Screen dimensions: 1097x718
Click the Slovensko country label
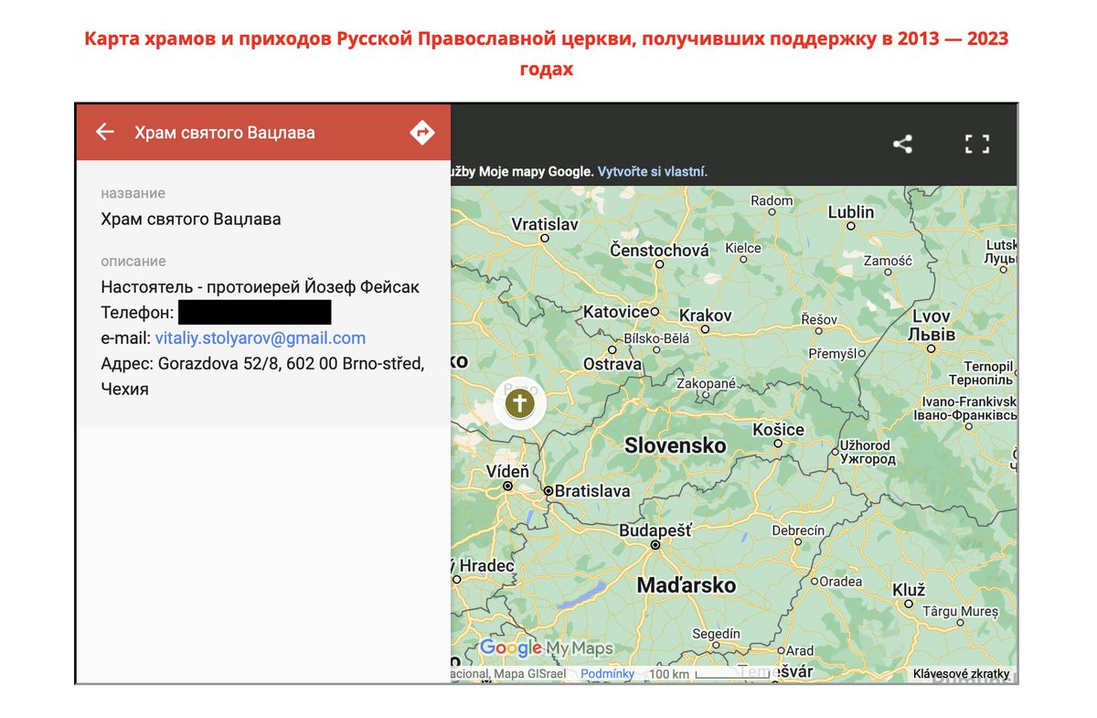676,445
